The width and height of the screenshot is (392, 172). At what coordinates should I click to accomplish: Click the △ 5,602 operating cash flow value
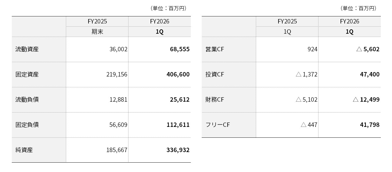(368, 49)
